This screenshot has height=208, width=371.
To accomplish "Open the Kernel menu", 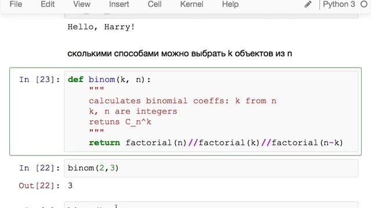I will 192,4.
